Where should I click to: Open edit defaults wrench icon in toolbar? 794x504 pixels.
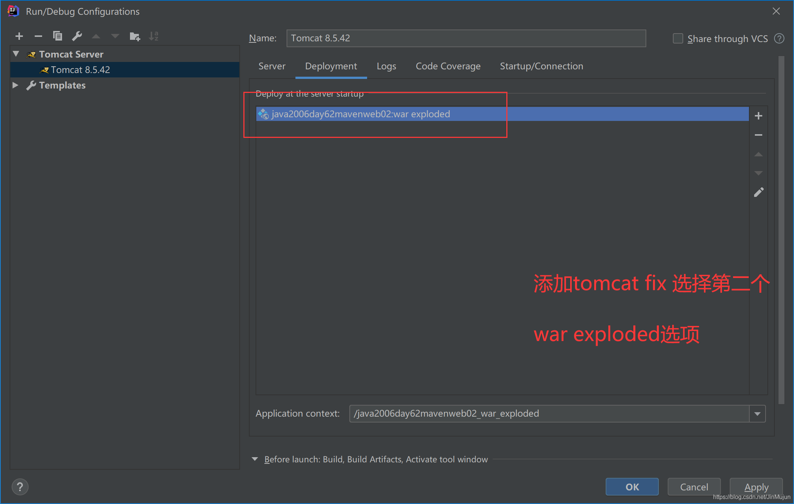click(77, 36)
